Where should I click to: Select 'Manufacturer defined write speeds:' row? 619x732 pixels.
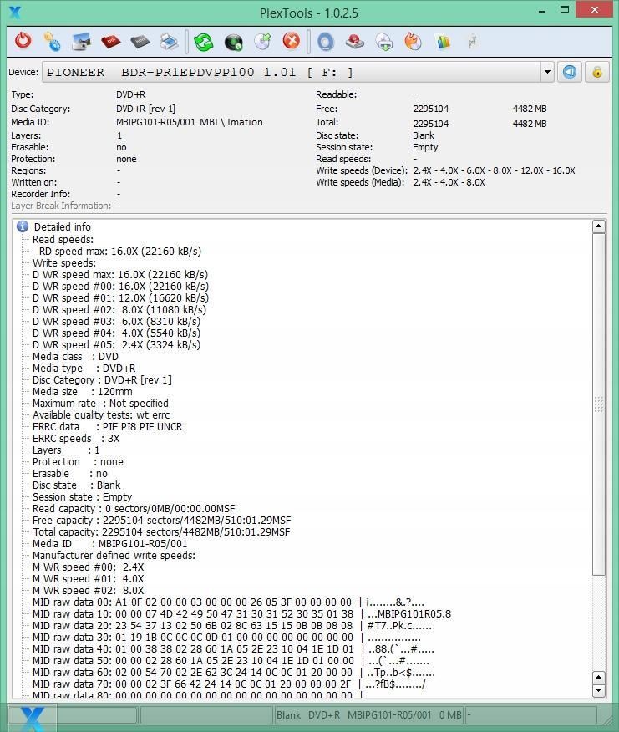click(114, 555)
